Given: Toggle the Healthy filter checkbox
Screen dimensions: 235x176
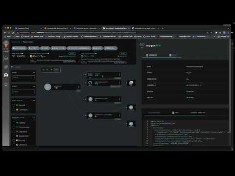Looking at the screenshot, I should [x=14, y=123].
